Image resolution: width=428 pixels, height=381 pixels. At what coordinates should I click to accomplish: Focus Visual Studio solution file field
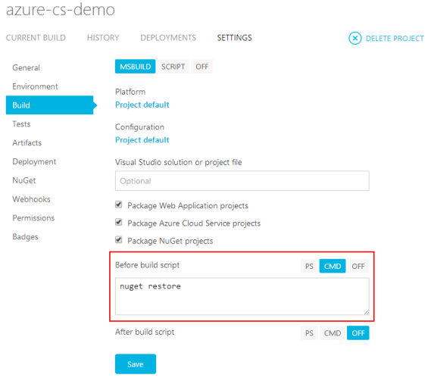(242, 181)
